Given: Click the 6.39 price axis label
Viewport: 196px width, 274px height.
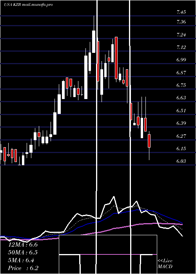Looking at the screenshot, I should click(181, 123).
